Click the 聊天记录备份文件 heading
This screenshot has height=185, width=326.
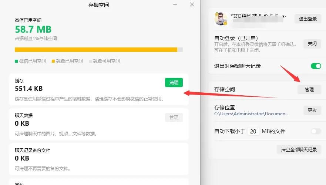(x=33, y=150)
